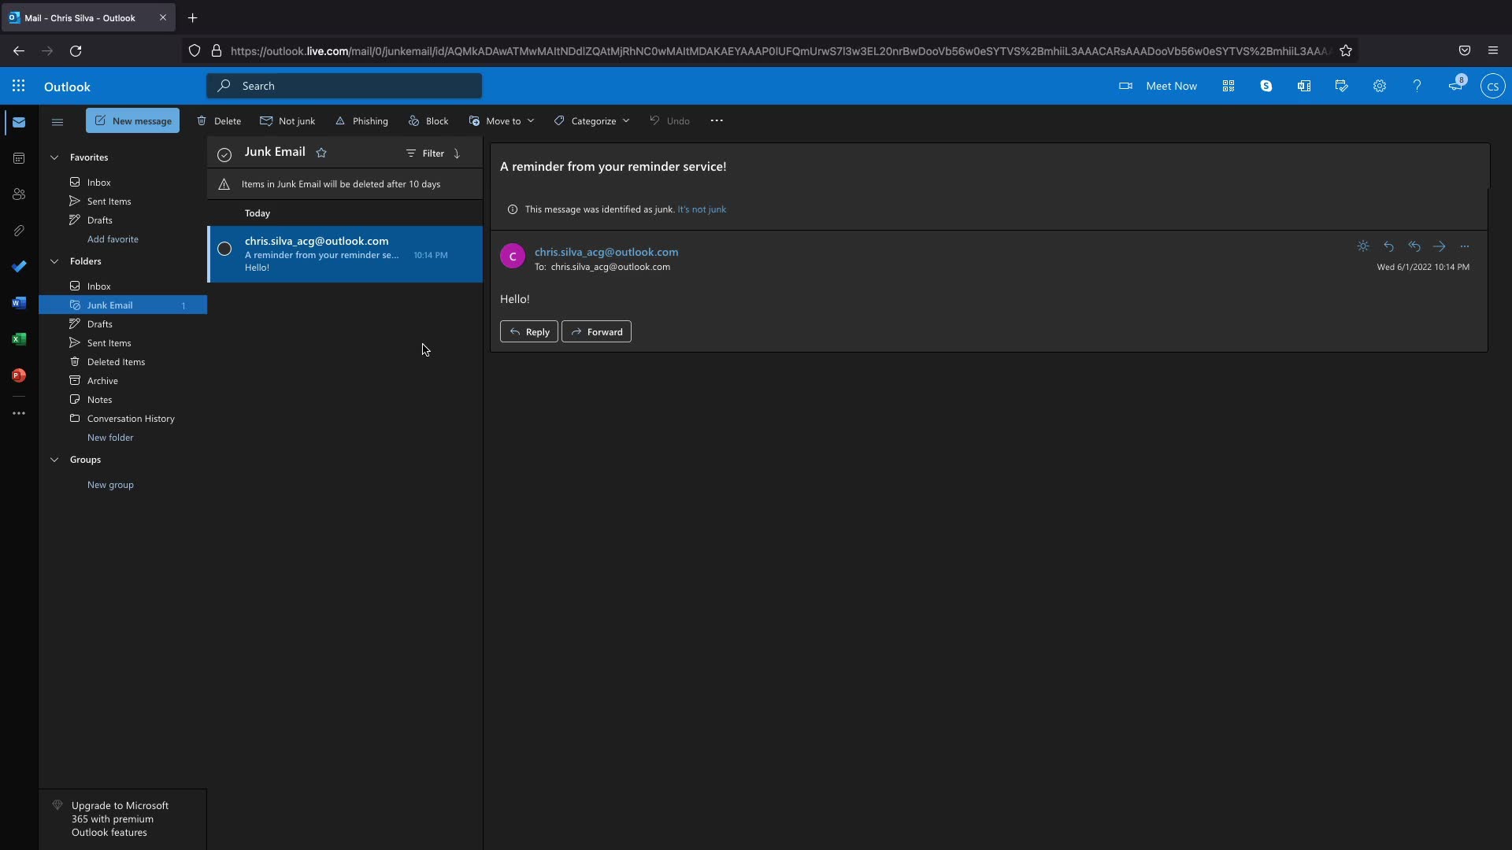
Task: Toggle select all messages circle
Action: (224, 154)
